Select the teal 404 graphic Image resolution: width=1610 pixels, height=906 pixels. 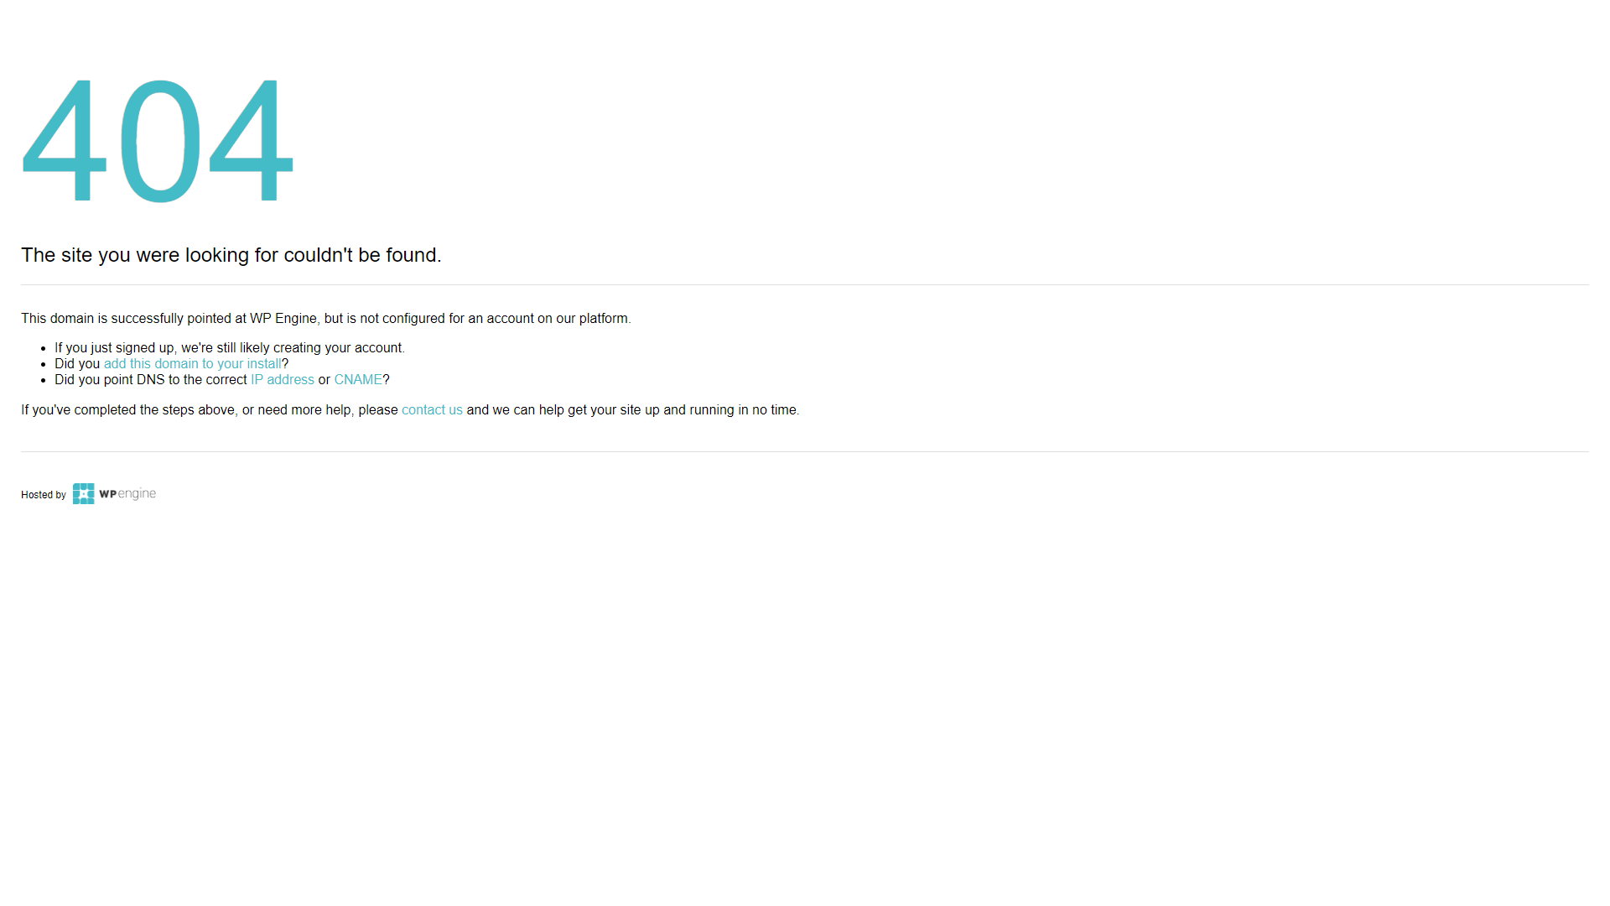click(x=159, y=141)
